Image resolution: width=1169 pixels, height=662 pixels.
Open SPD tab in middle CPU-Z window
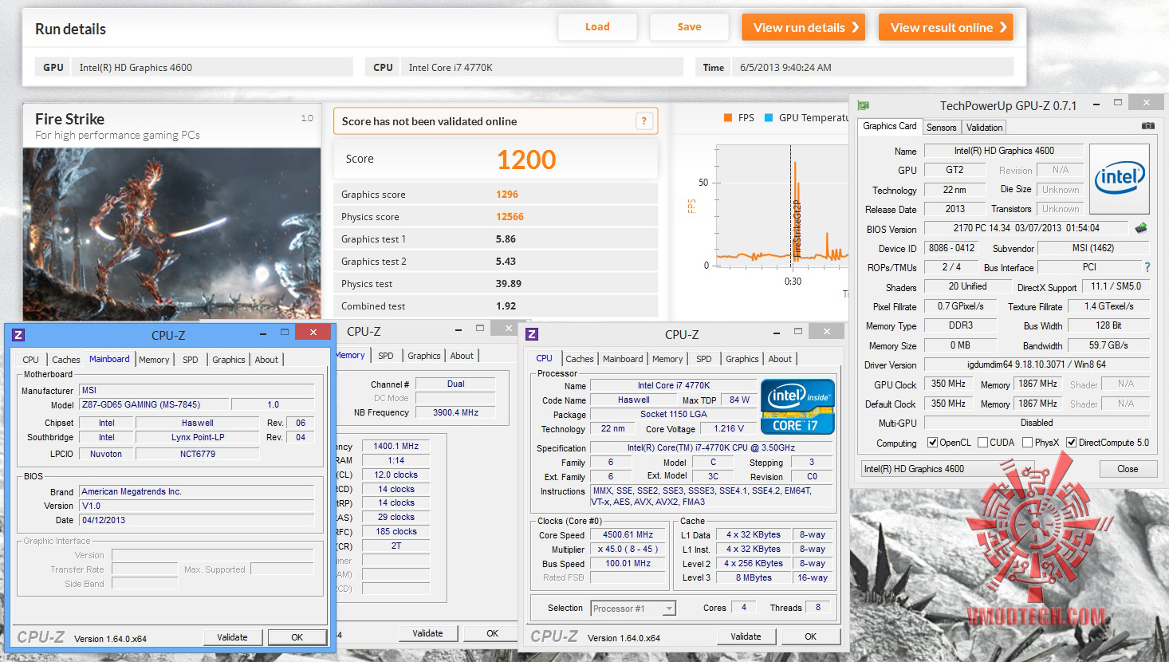coord(386,356)
